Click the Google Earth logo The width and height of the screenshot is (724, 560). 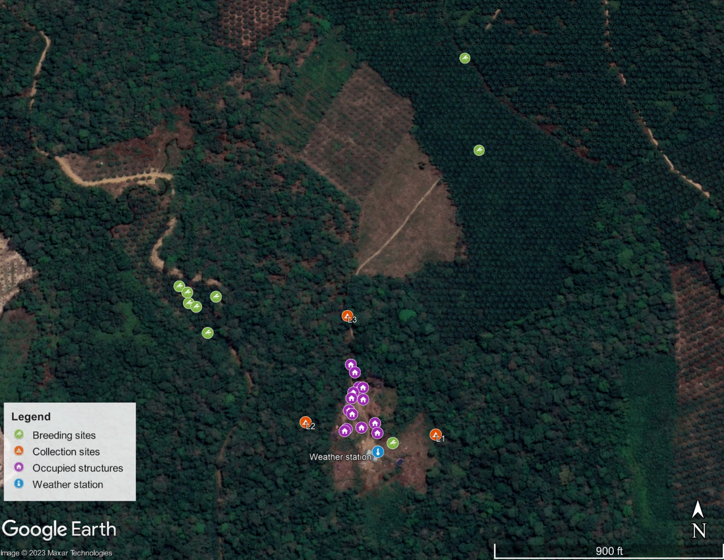[59, 530]
